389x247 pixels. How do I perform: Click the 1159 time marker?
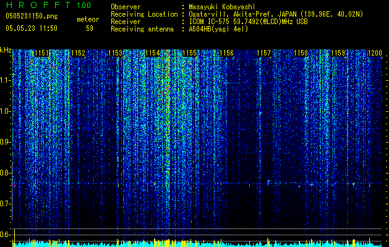coord(338,53)
